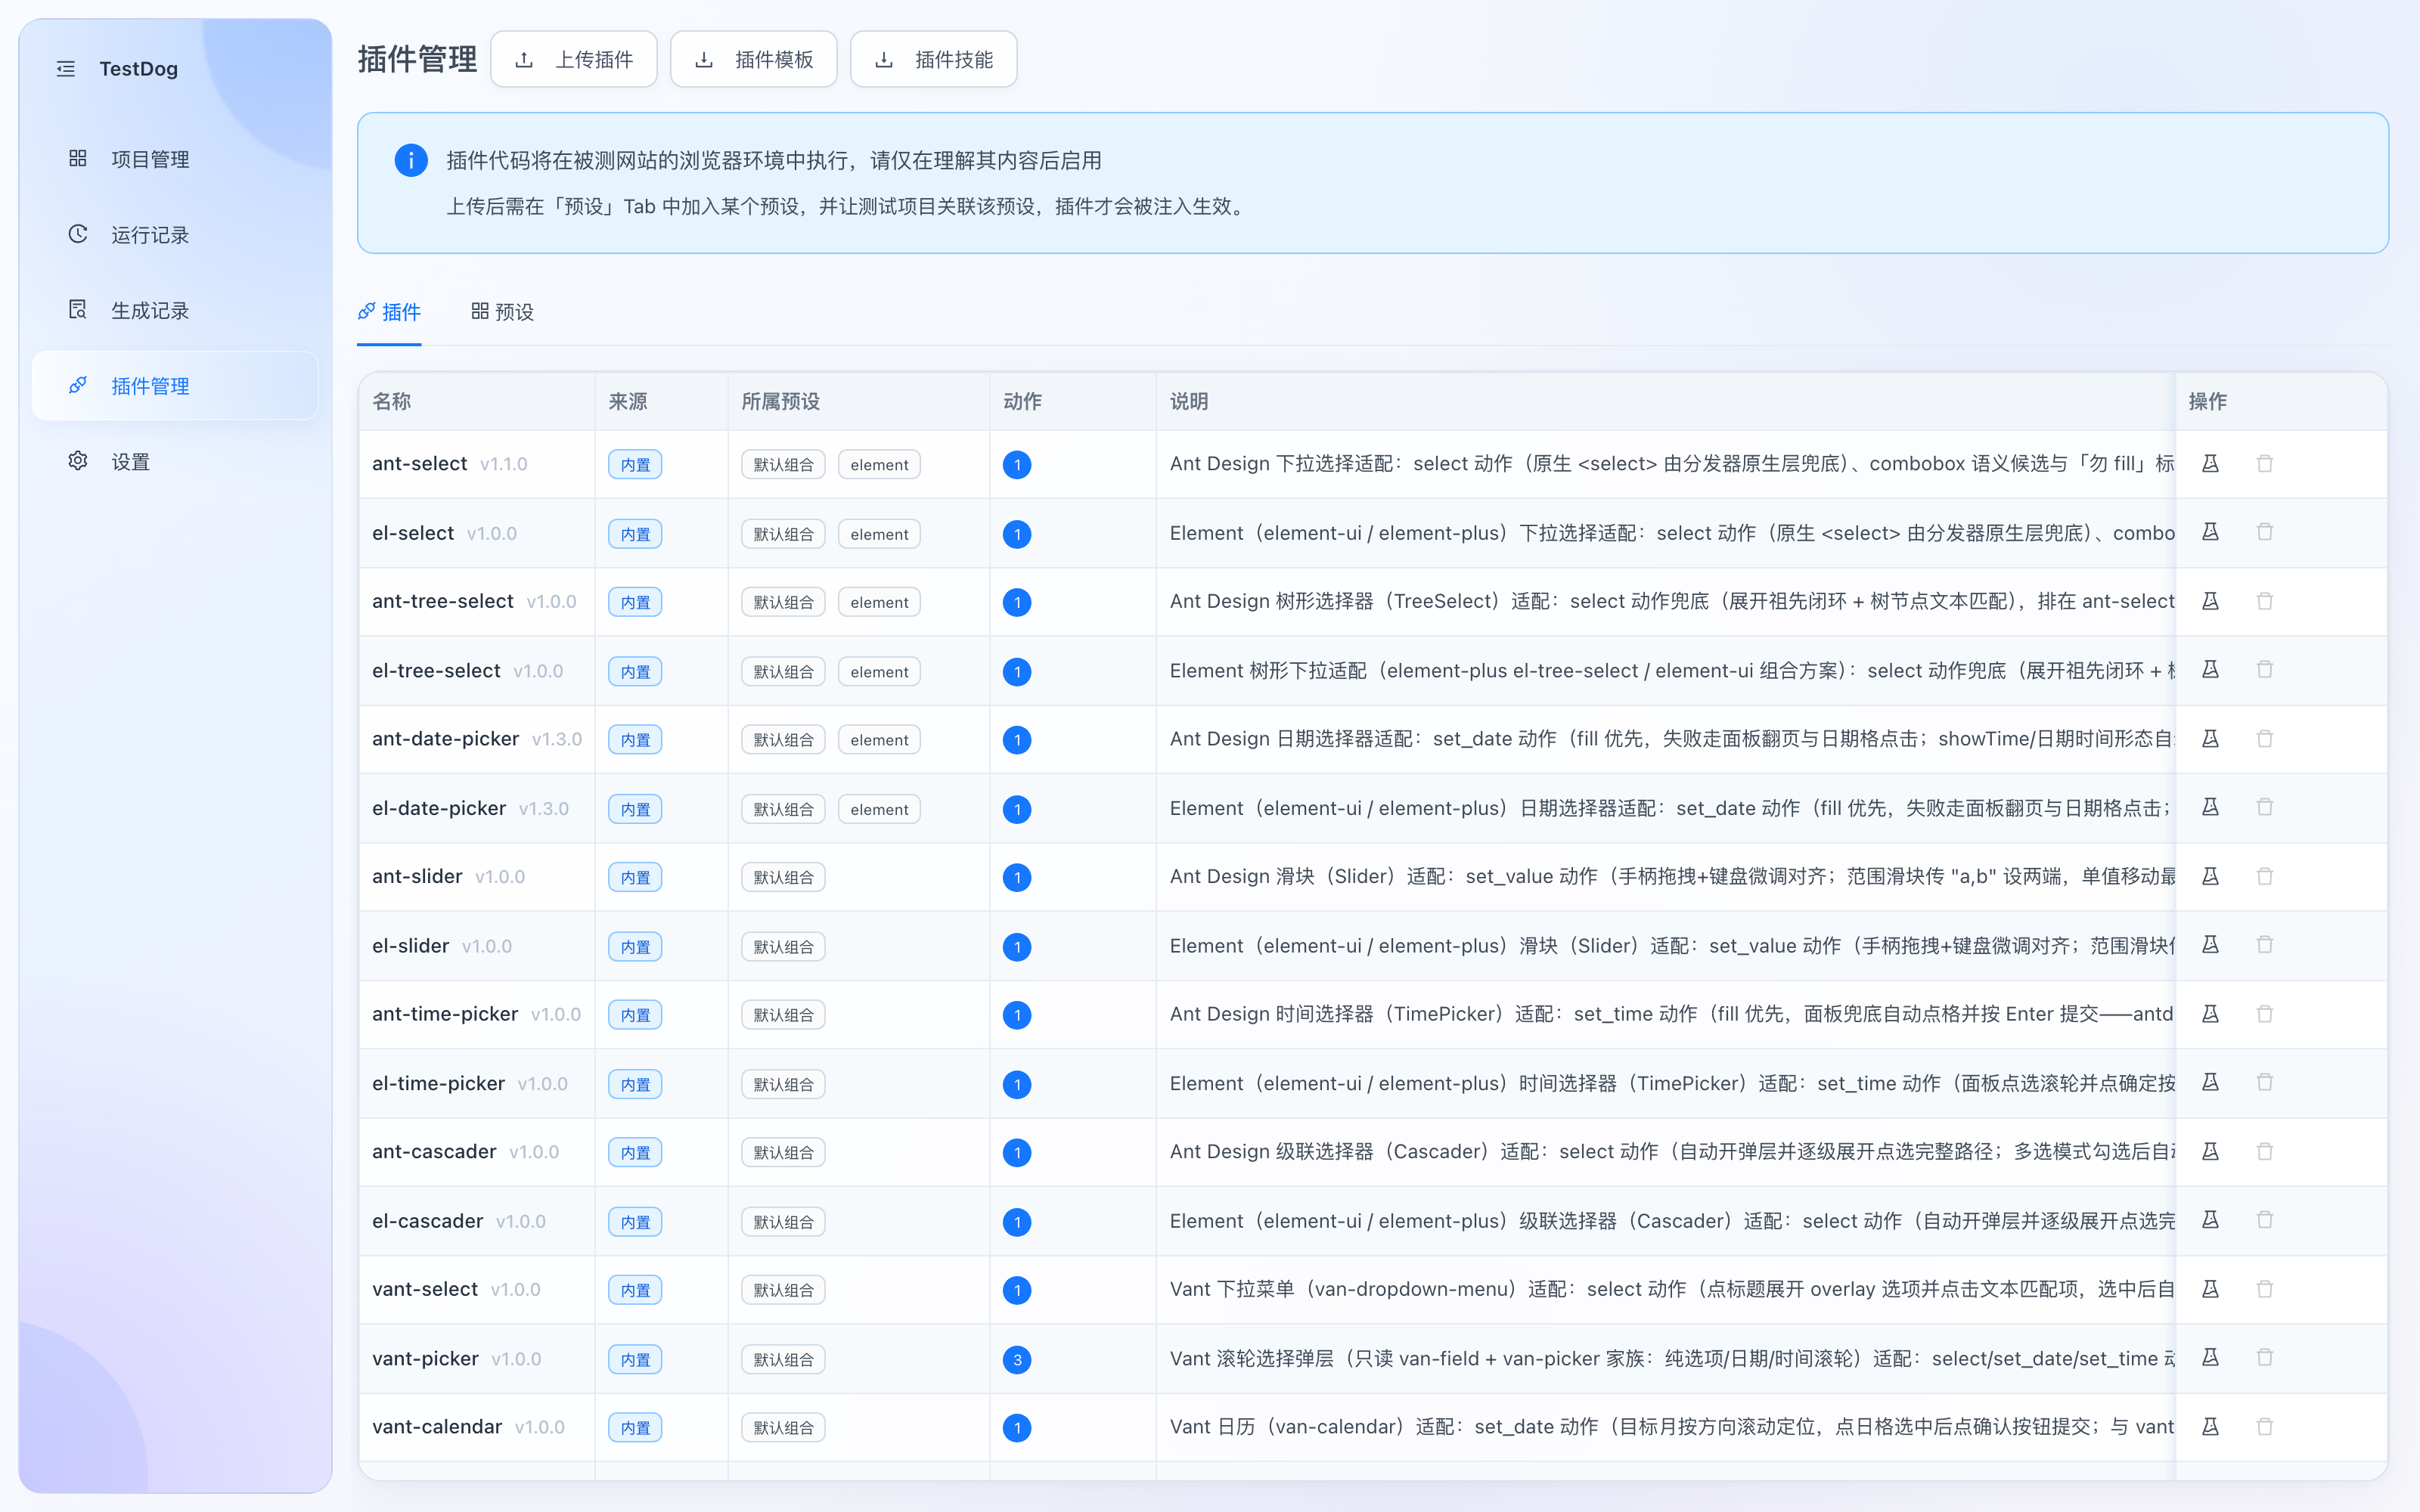Click the ant-time-picker description text
2420x1512 pixels.
click(1672, 1014)
